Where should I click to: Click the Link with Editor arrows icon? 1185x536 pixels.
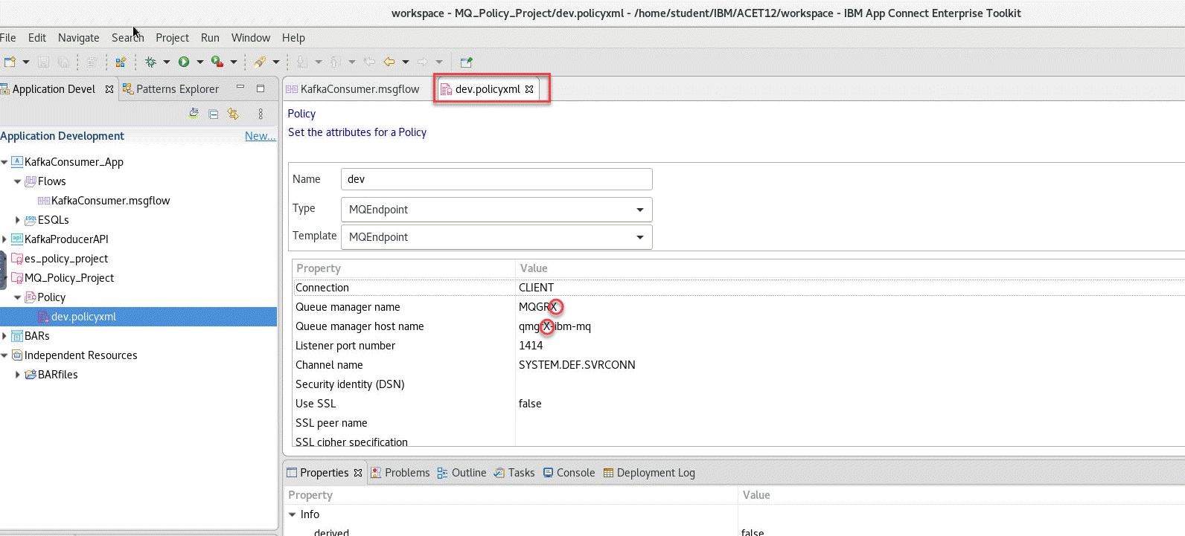(233, 114)
